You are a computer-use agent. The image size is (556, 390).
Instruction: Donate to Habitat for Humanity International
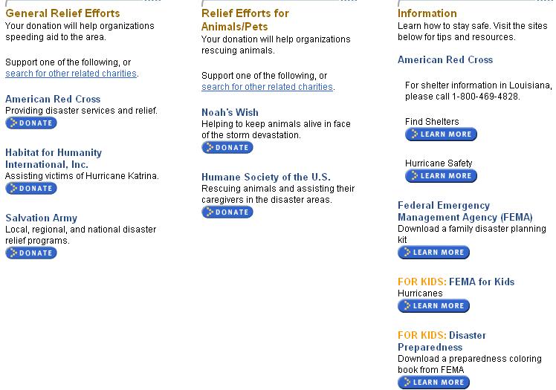point(31,188)
